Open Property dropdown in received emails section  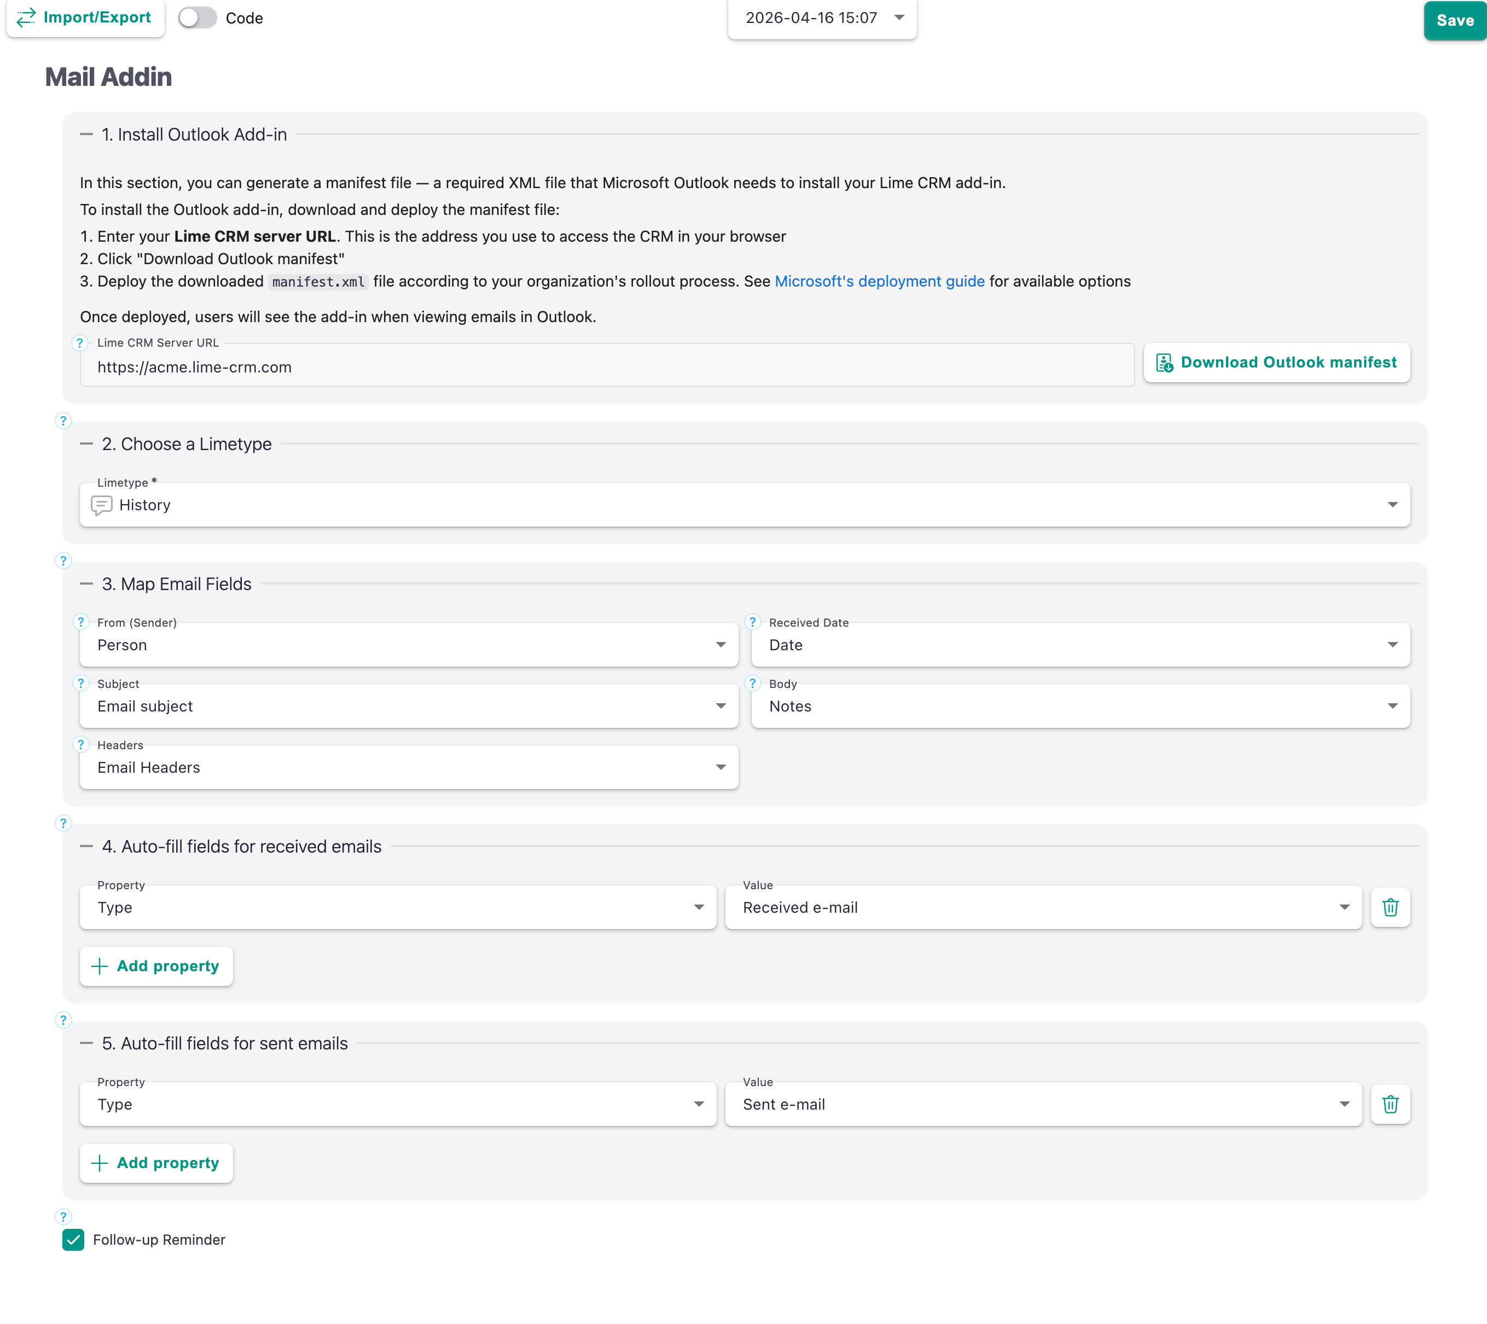398,908
